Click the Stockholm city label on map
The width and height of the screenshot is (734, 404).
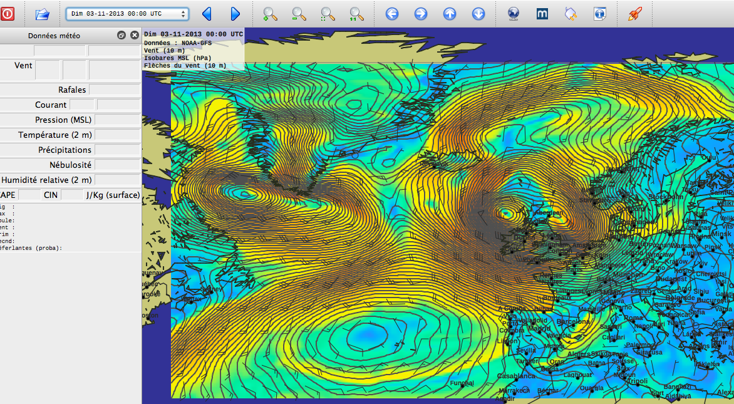point(666,197)
